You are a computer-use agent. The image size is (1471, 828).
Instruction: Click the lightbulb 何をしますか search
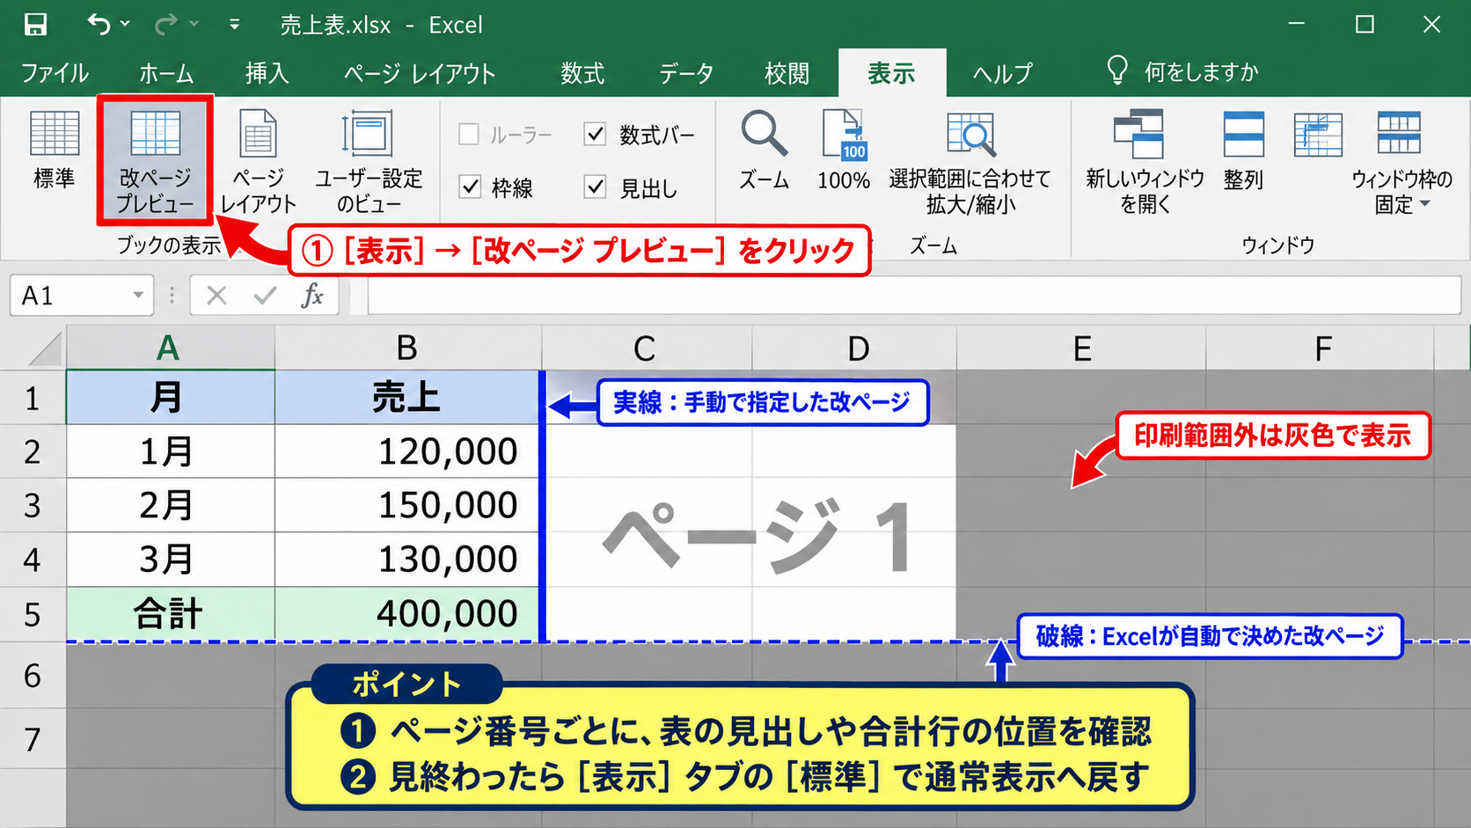pos(1182,71)
